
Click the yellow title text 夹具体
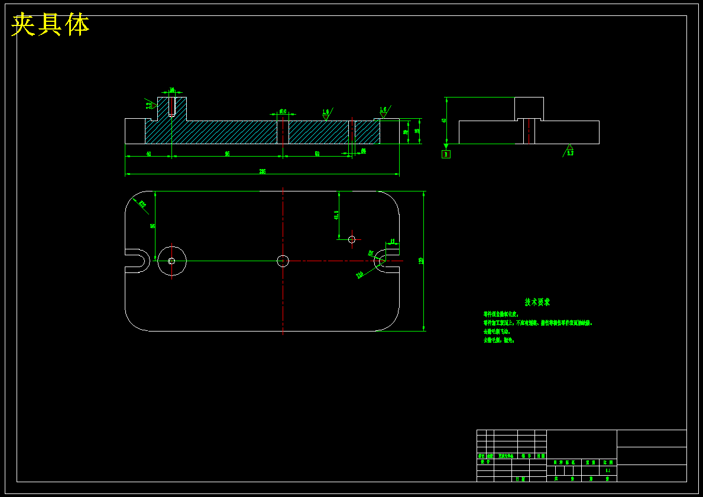pyautogui.click(x=50, y=25)
